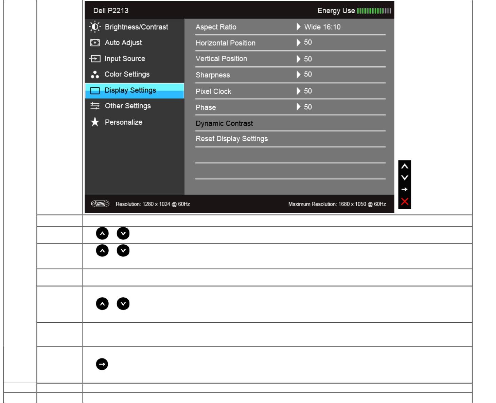
Task: Click the Other Settings sliders icon
Action: click(95, 106)
